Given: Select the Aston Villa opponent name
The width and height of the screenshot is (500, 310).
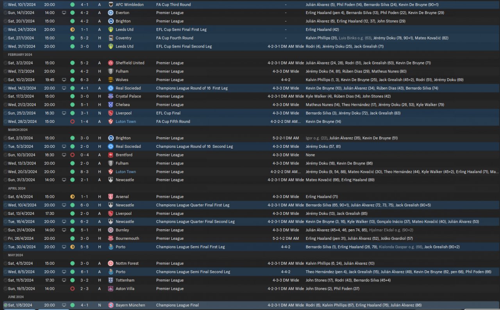Looking at the screenshot, I should [125, 289].
